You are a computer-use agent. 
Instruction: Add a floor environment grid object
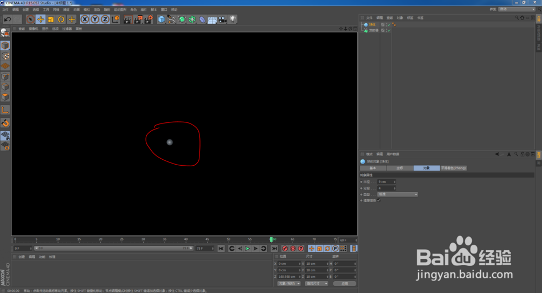(212, 19)
